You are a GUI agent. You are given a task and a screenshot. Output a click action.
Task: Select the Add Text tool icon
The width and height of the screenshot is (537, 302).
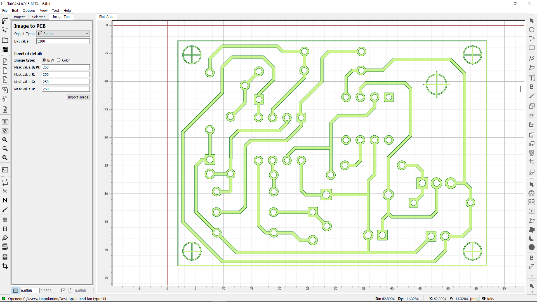point(532,78)
